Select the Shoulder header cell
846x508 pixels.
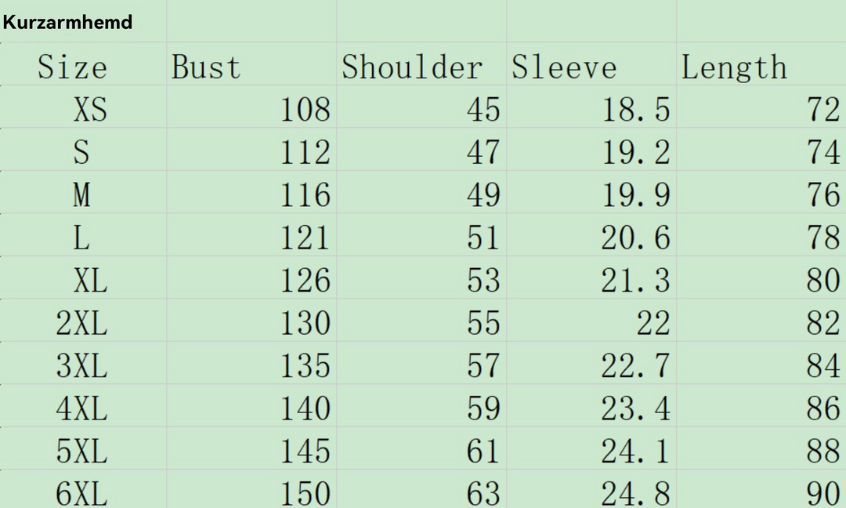(421, 63)
